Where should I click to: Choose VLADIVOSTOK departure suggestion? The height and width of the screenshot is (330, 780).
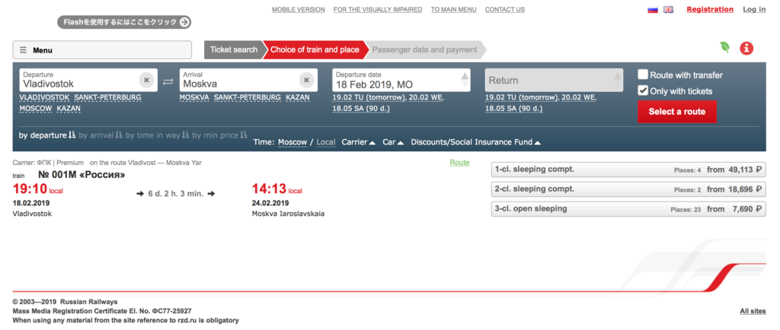click(44, 97)
